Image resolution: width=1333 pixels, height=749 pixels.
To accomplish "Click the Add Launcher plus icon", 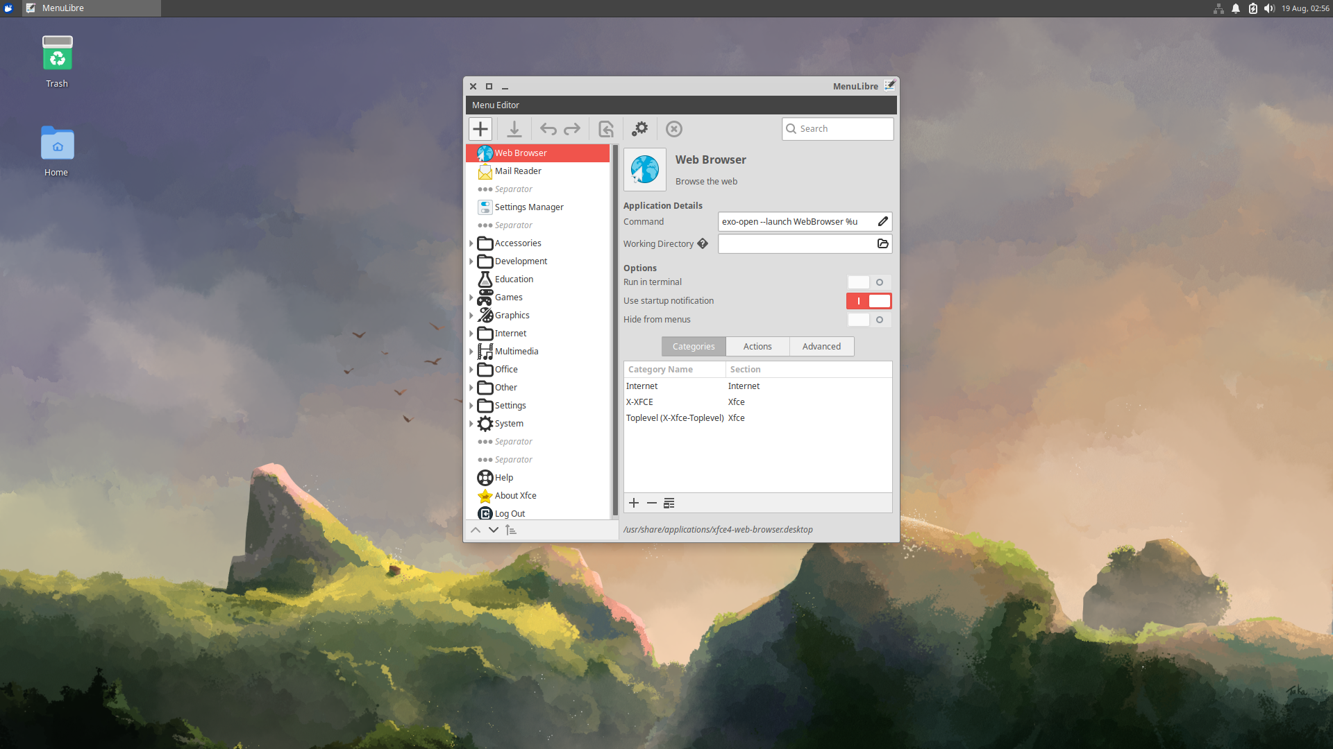I will tap(480, 128).
